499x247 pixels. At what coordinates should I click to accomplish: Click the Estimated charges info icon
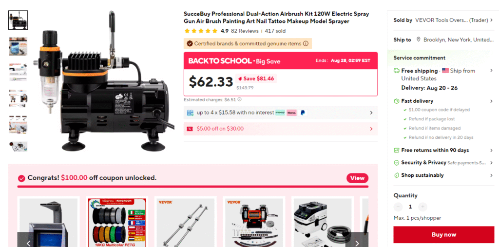(239, 99)
